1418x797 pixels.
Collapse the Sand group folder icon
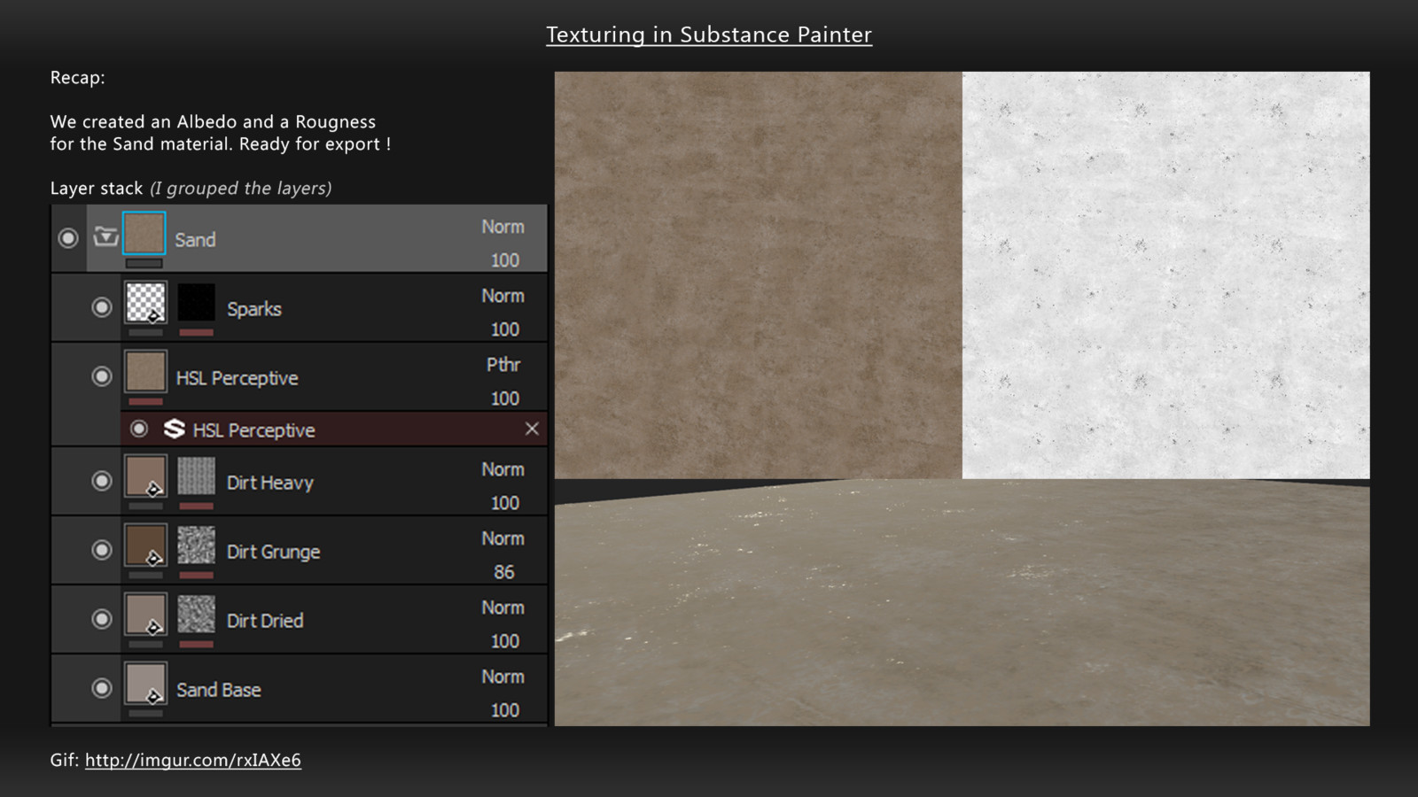pyautogui.click(x=105, y=236)
